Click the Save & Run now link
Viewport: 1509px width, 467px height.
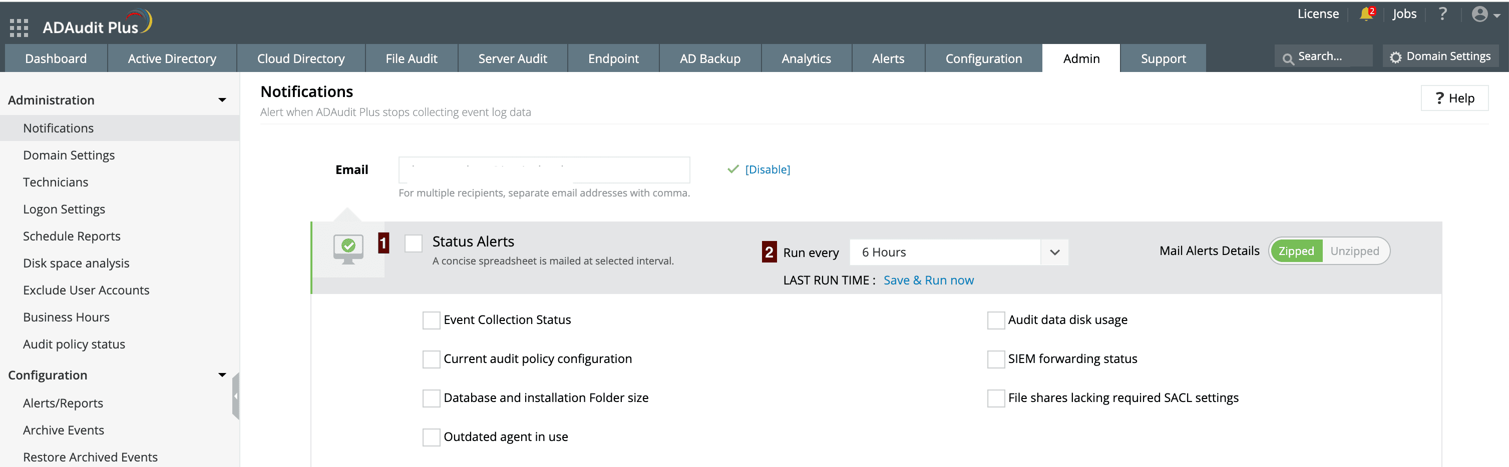[928, 280]
